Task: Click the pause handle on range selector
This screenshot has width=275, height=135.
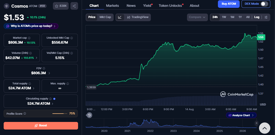Action: 256,123
